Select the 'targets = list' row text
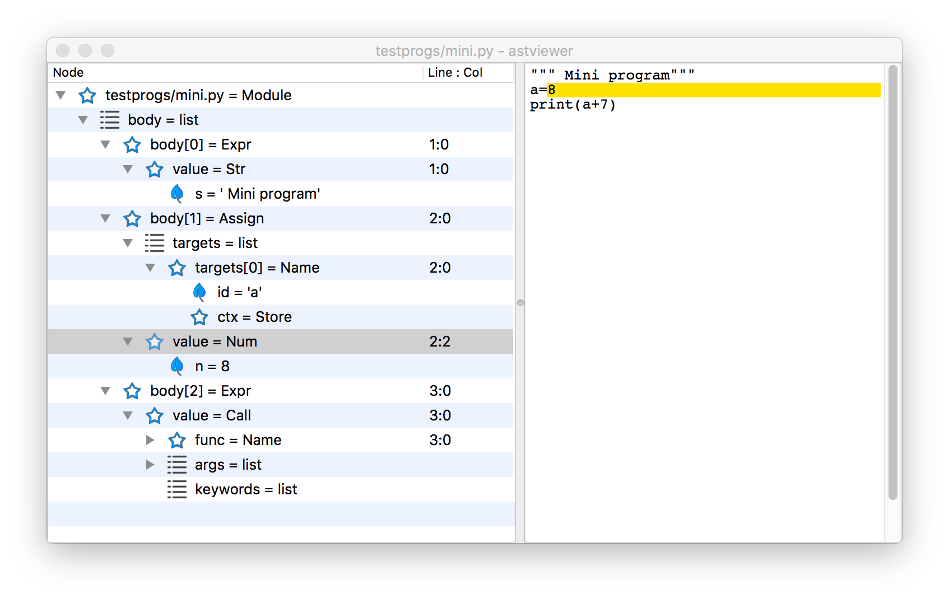 pyautogui.click(x=215, y=243)
